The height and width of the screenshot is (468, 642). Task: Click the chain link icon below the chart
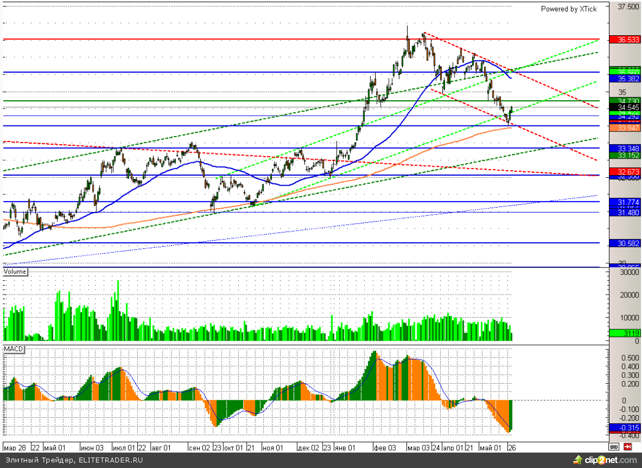(614, 447)
